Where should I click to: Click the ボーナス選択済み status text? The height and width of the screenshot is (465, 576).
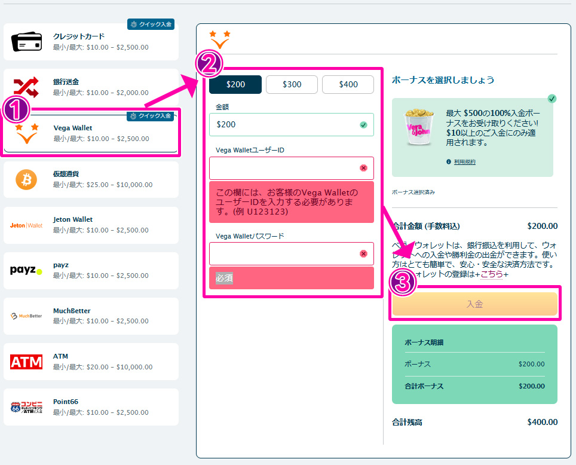(x=413, y=192)
